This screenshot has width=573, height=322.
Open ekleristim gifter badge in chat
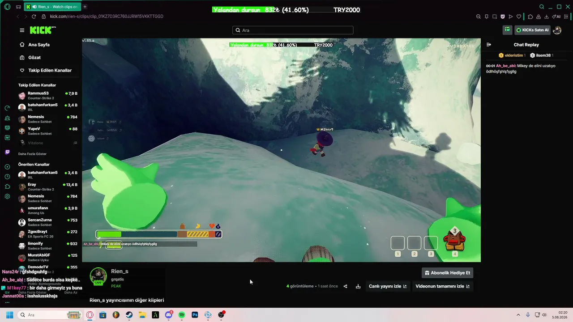pos(512,55)
